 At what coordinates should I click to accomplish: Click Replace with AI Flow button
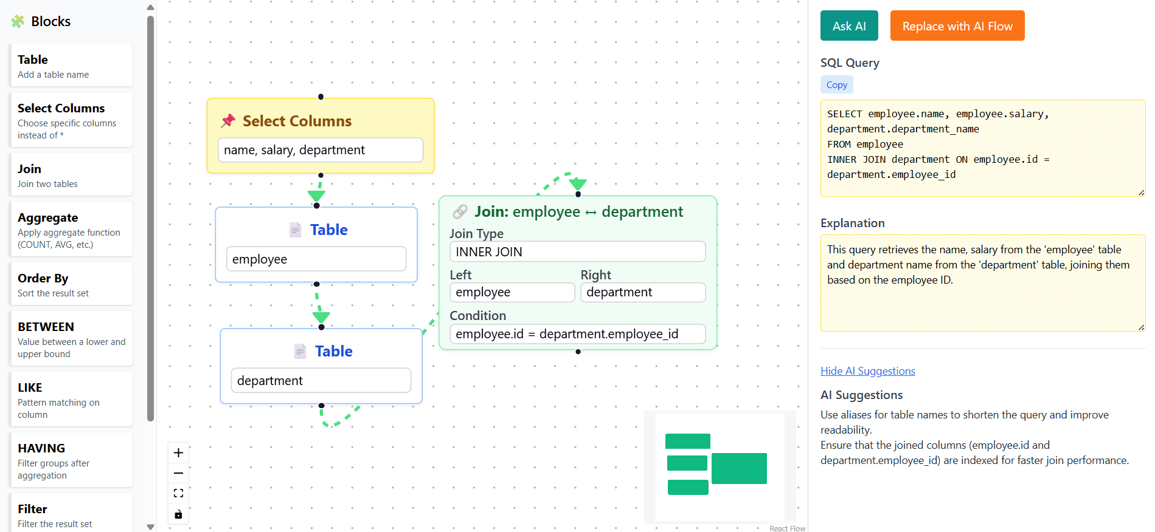[x=957, y=26]
